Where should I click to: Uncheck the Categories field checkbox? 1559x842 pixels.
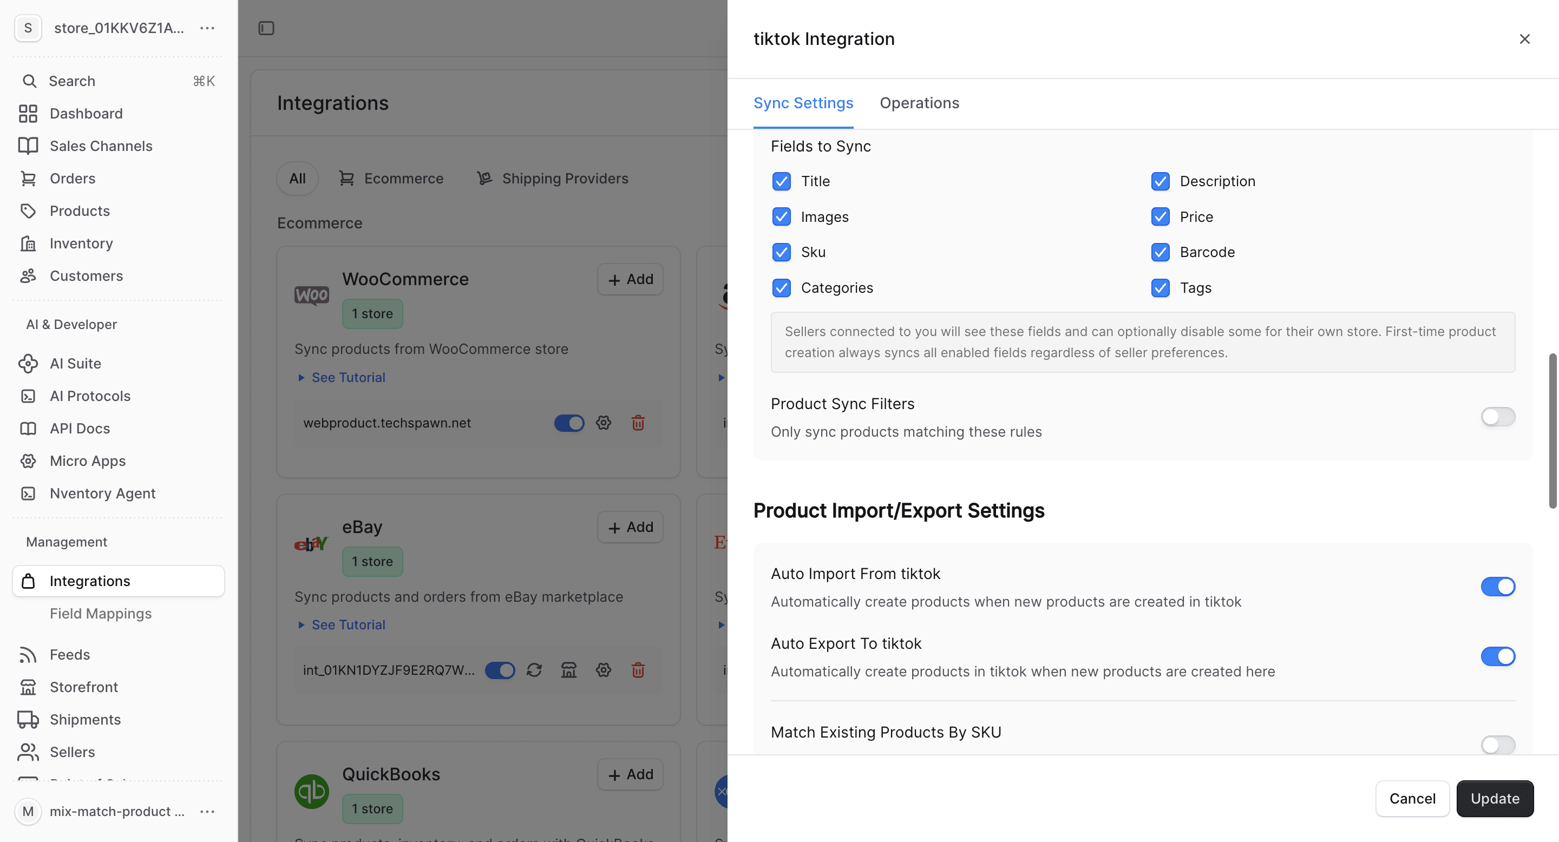pos(781,288)
